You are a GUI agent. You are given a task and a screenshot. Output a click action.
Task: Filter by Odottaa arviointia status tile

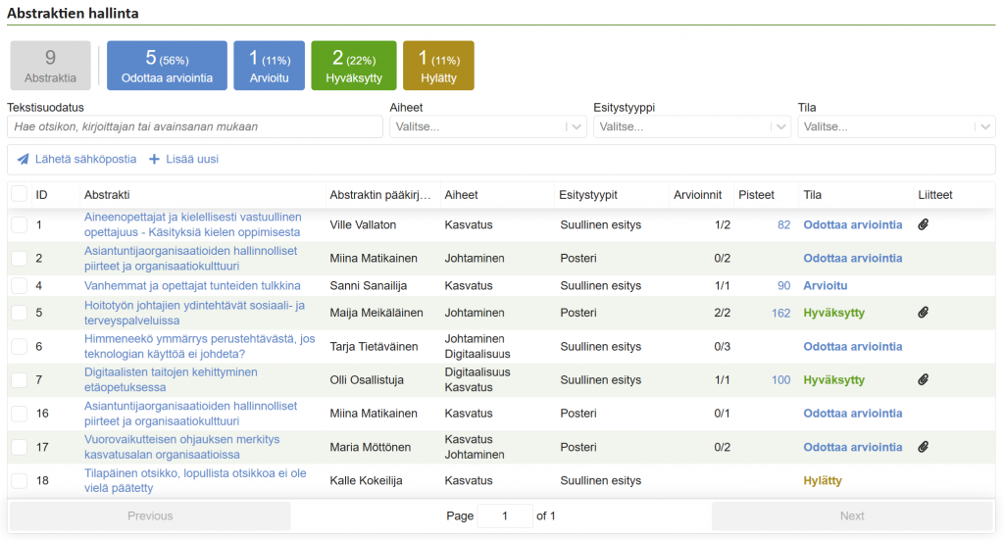point(167,66)
